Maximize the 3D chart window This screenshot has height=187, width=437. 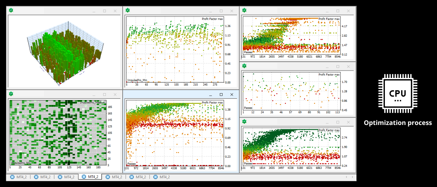(x=105, y=11)
